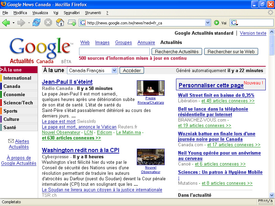Click the Alertes envelope icon
The width and height of the screenshot is (275, 206).
pyautogui.click(x=11, y=141)
